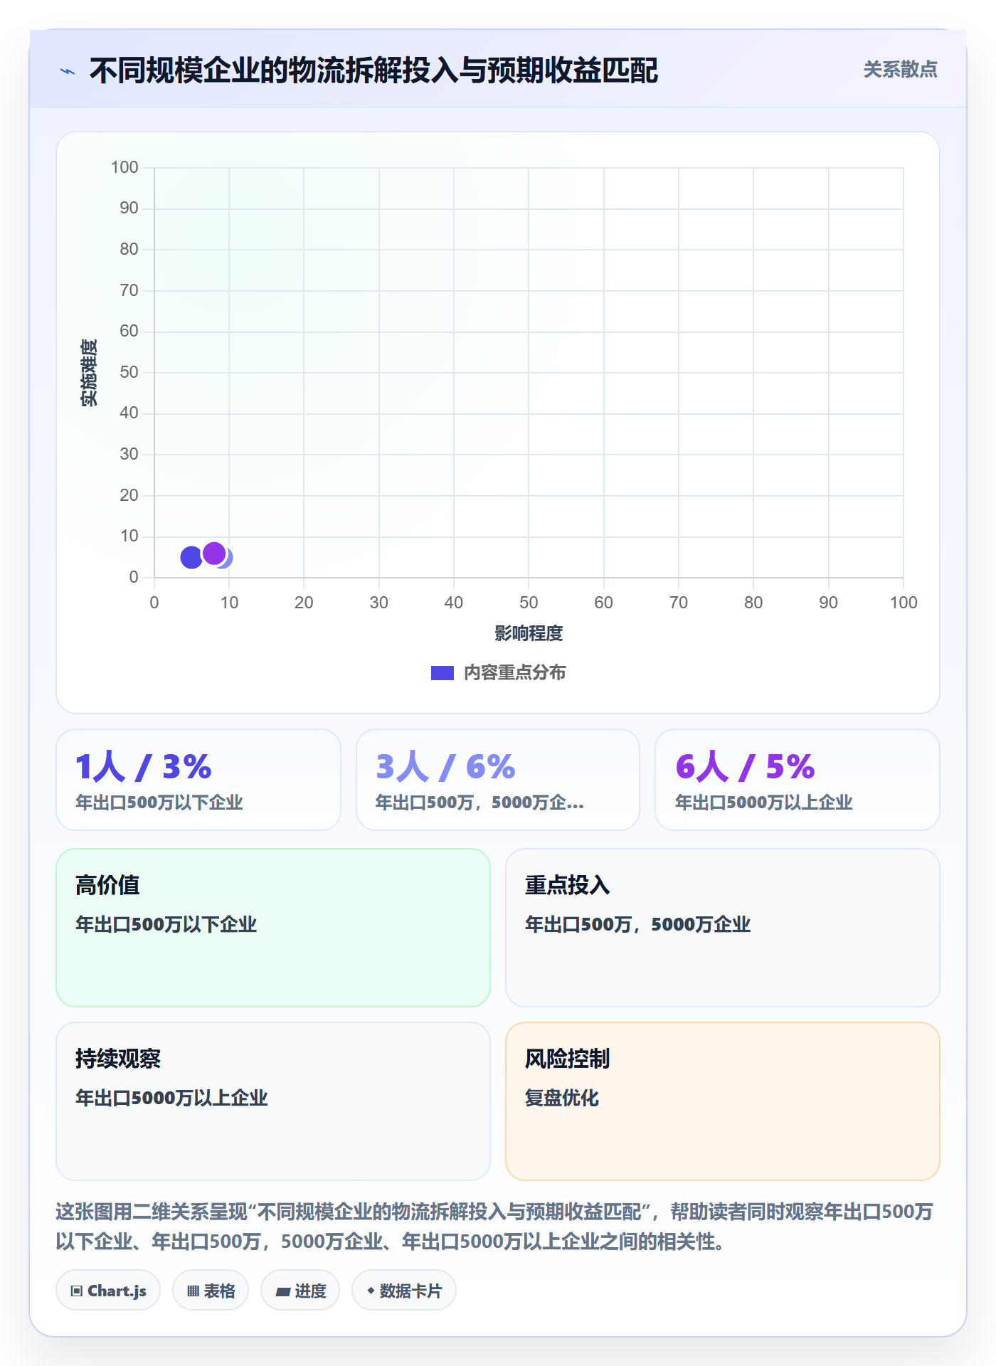This screenshot has height=1366, width=996.
Task: Click the 复盘优化 text in 风险控制
Action: coord(562,1098)
